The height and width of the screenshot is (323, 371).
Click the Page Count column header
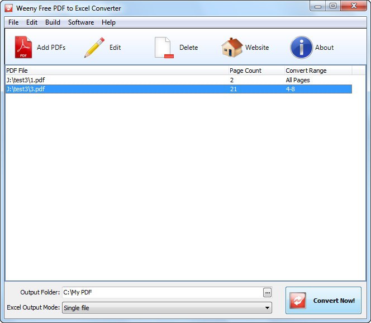click(x=256, y=71)
